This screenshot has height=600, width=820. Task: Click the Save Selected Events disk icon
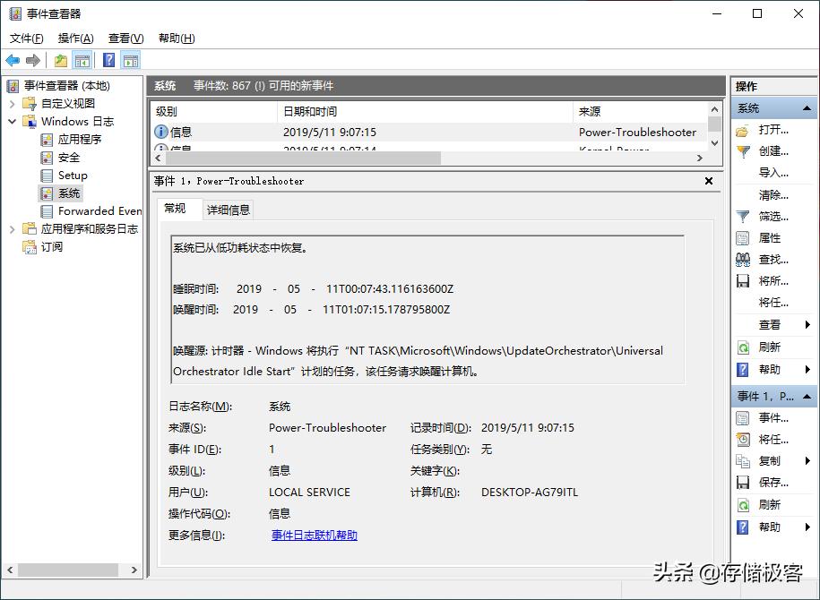pos(743,482)
